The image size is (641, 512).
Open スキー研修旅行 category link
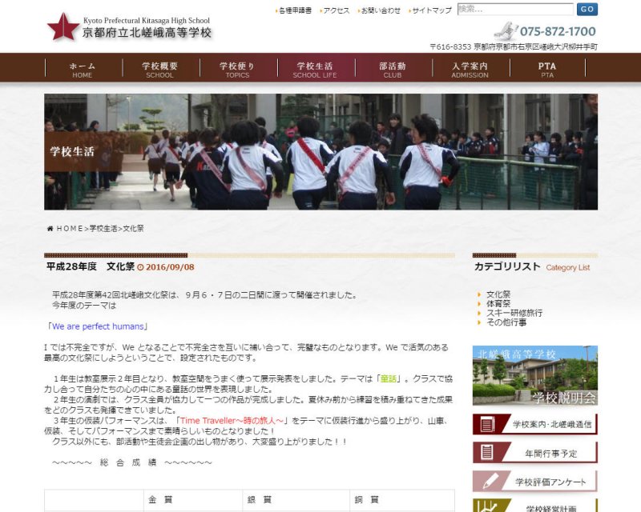[x=514, y=313]
